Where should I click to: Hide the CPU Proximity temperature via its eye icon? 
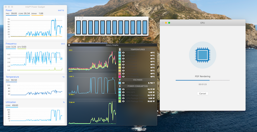pyautogui.click(x=123, y=77)
